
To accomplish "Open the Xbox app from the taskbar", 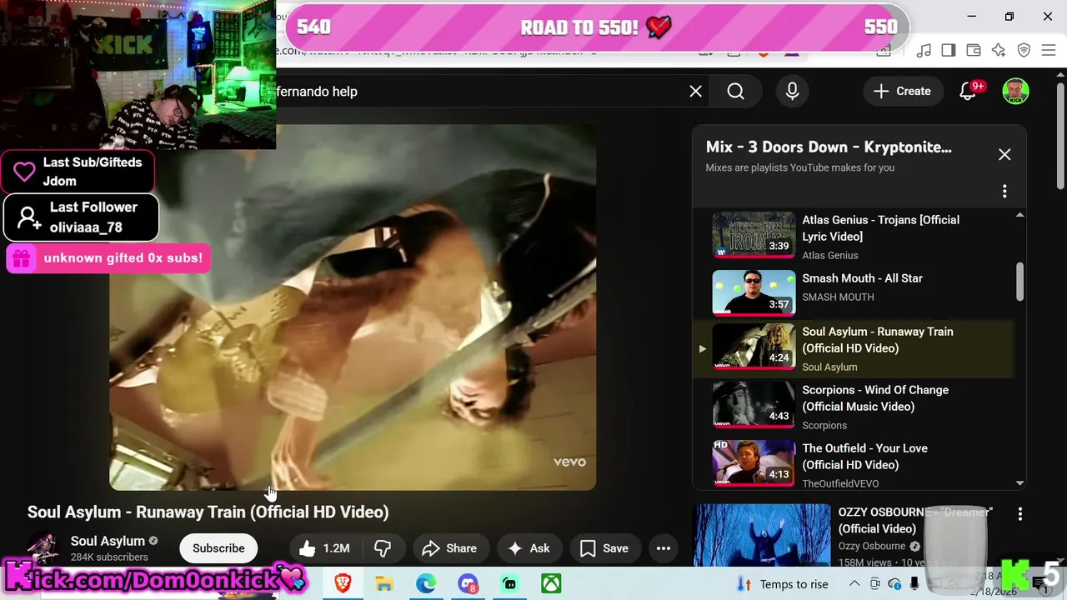I will click(x=551, y=583).
